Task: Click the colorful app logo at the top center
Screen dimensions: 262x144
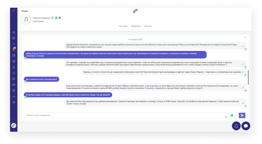Action: click(x=135, y=11)
